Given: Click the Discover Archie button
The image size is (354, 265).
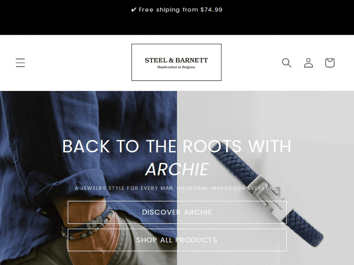Looking at the screenshot, I should click(177, 212).
